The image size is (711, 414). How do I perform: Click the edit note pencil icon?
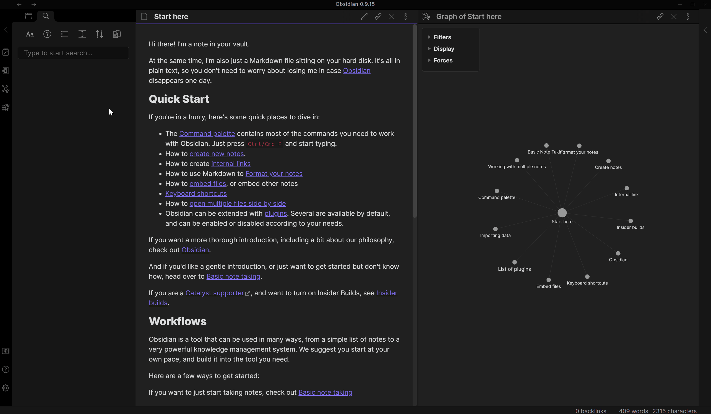click(364, 16)
